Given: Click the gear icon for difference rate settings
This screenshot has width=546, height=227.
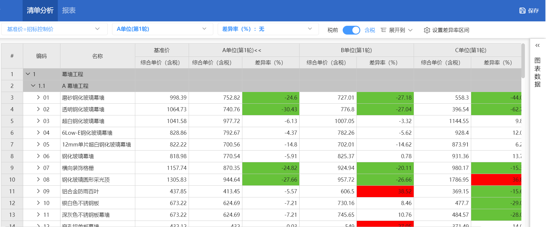Looking at the screenshot, I should pos(427,30).
